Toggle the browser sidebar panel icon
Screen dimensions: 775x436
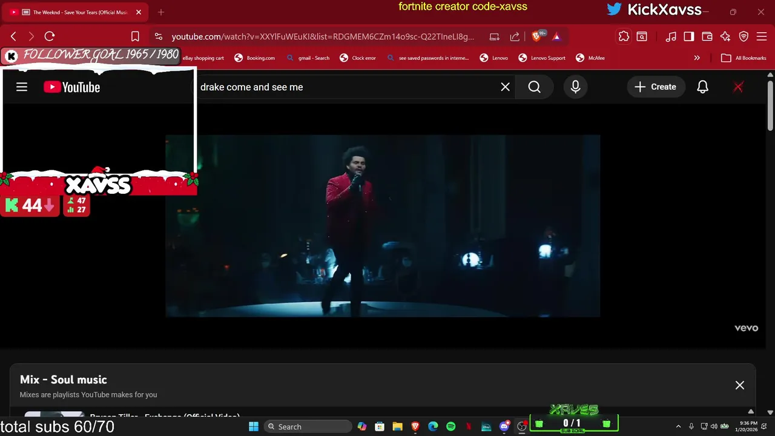689,36
